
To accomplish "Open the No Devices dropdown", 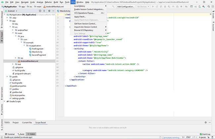I will pyautogui.click(x=143, y=7).
